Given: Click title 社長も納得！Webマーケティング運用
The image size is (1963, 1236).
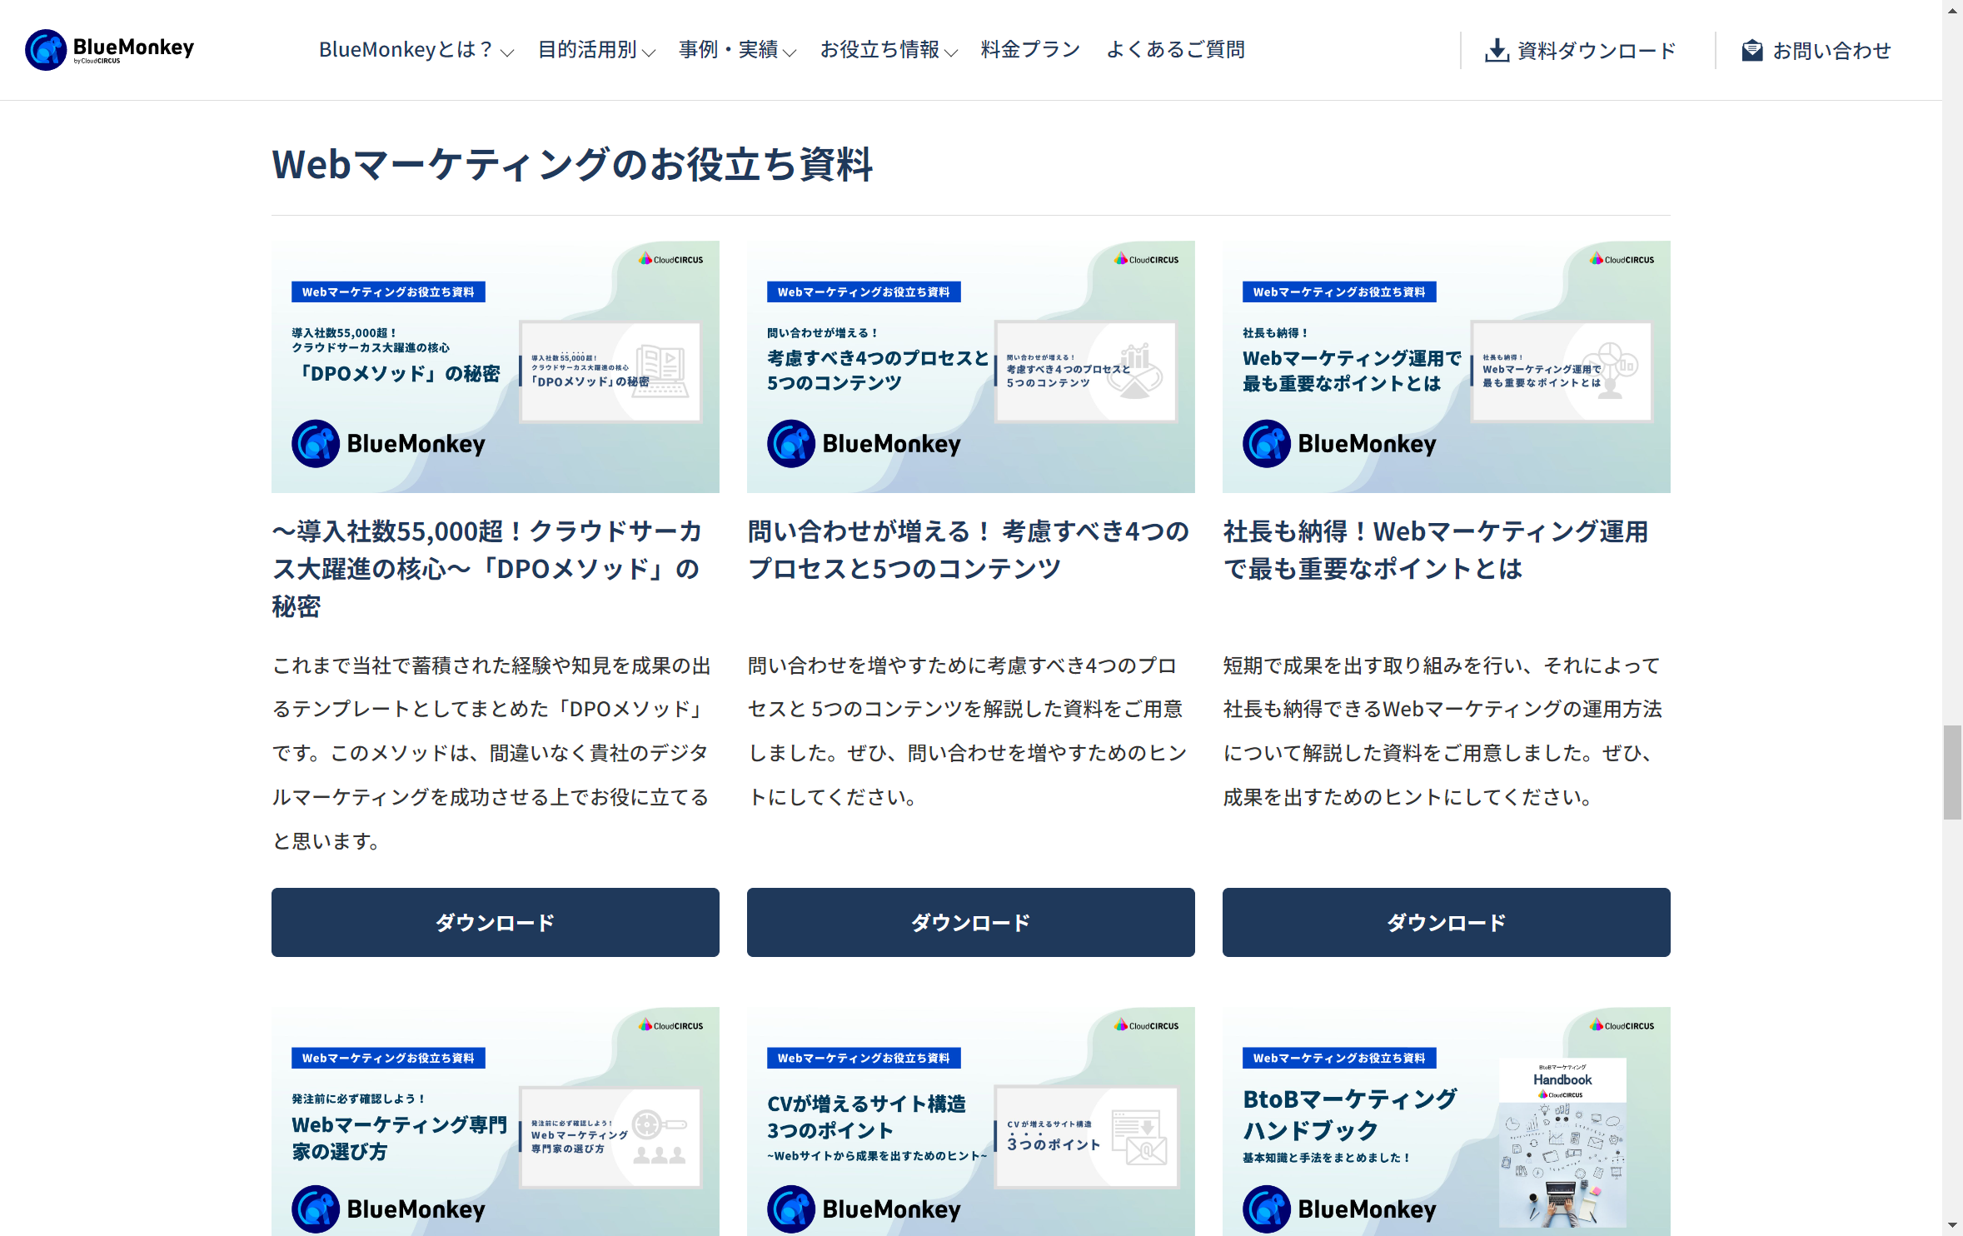Looking at the screenshot, I should click(1436, 550).
